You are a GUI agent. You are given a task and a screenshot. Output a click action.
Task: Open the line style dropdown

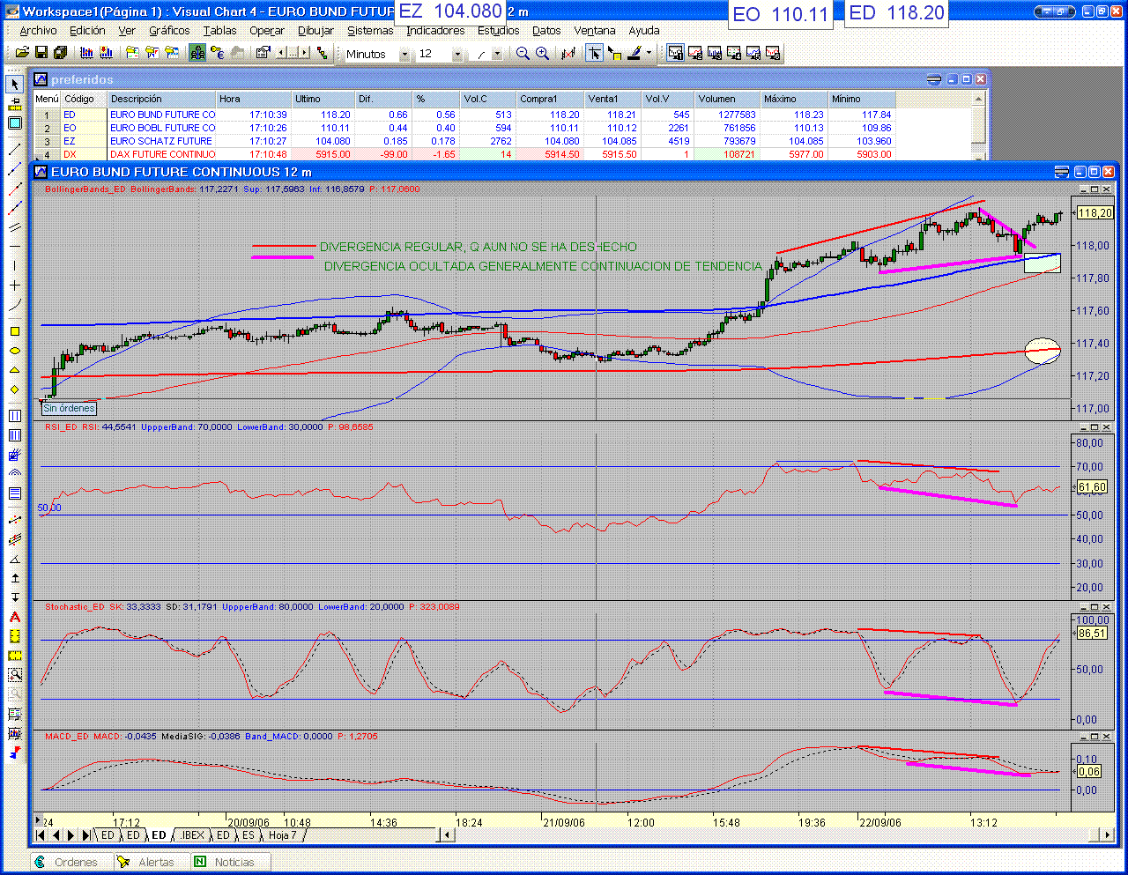(497, 55)
